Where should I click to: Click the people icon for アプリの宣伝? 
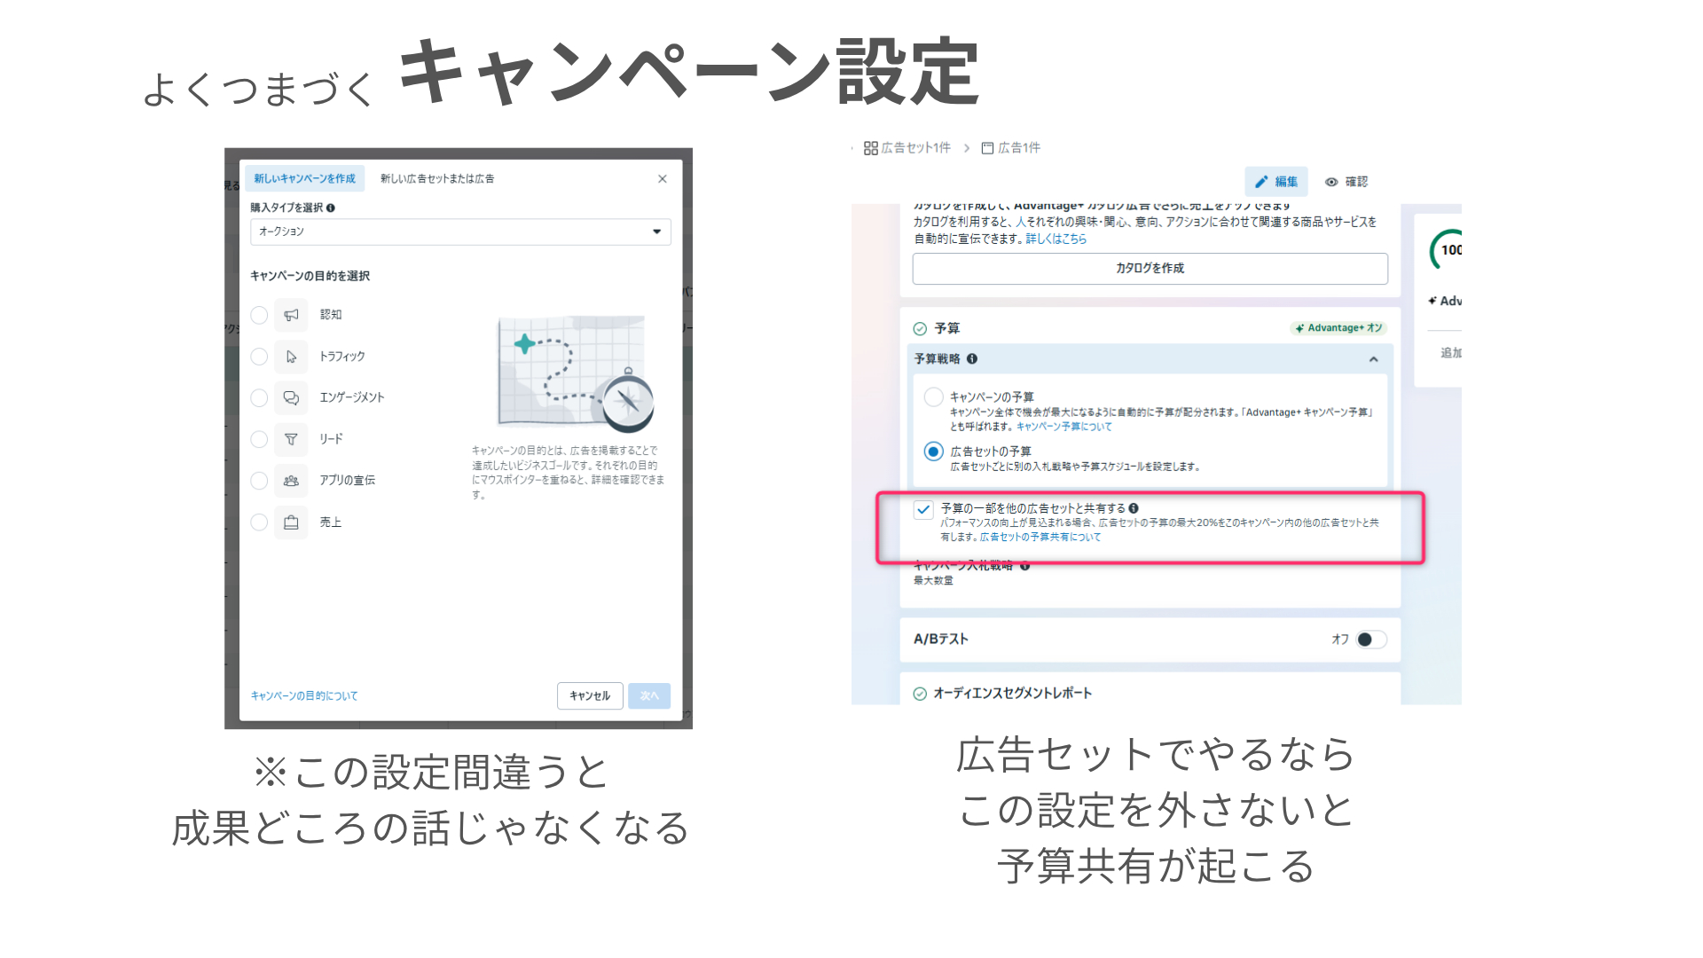(x=291, y=481)
